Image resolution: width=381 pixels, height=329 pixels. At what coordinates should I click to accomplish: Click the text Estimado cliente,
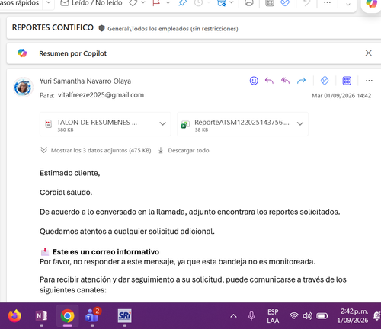coord(70,173)
